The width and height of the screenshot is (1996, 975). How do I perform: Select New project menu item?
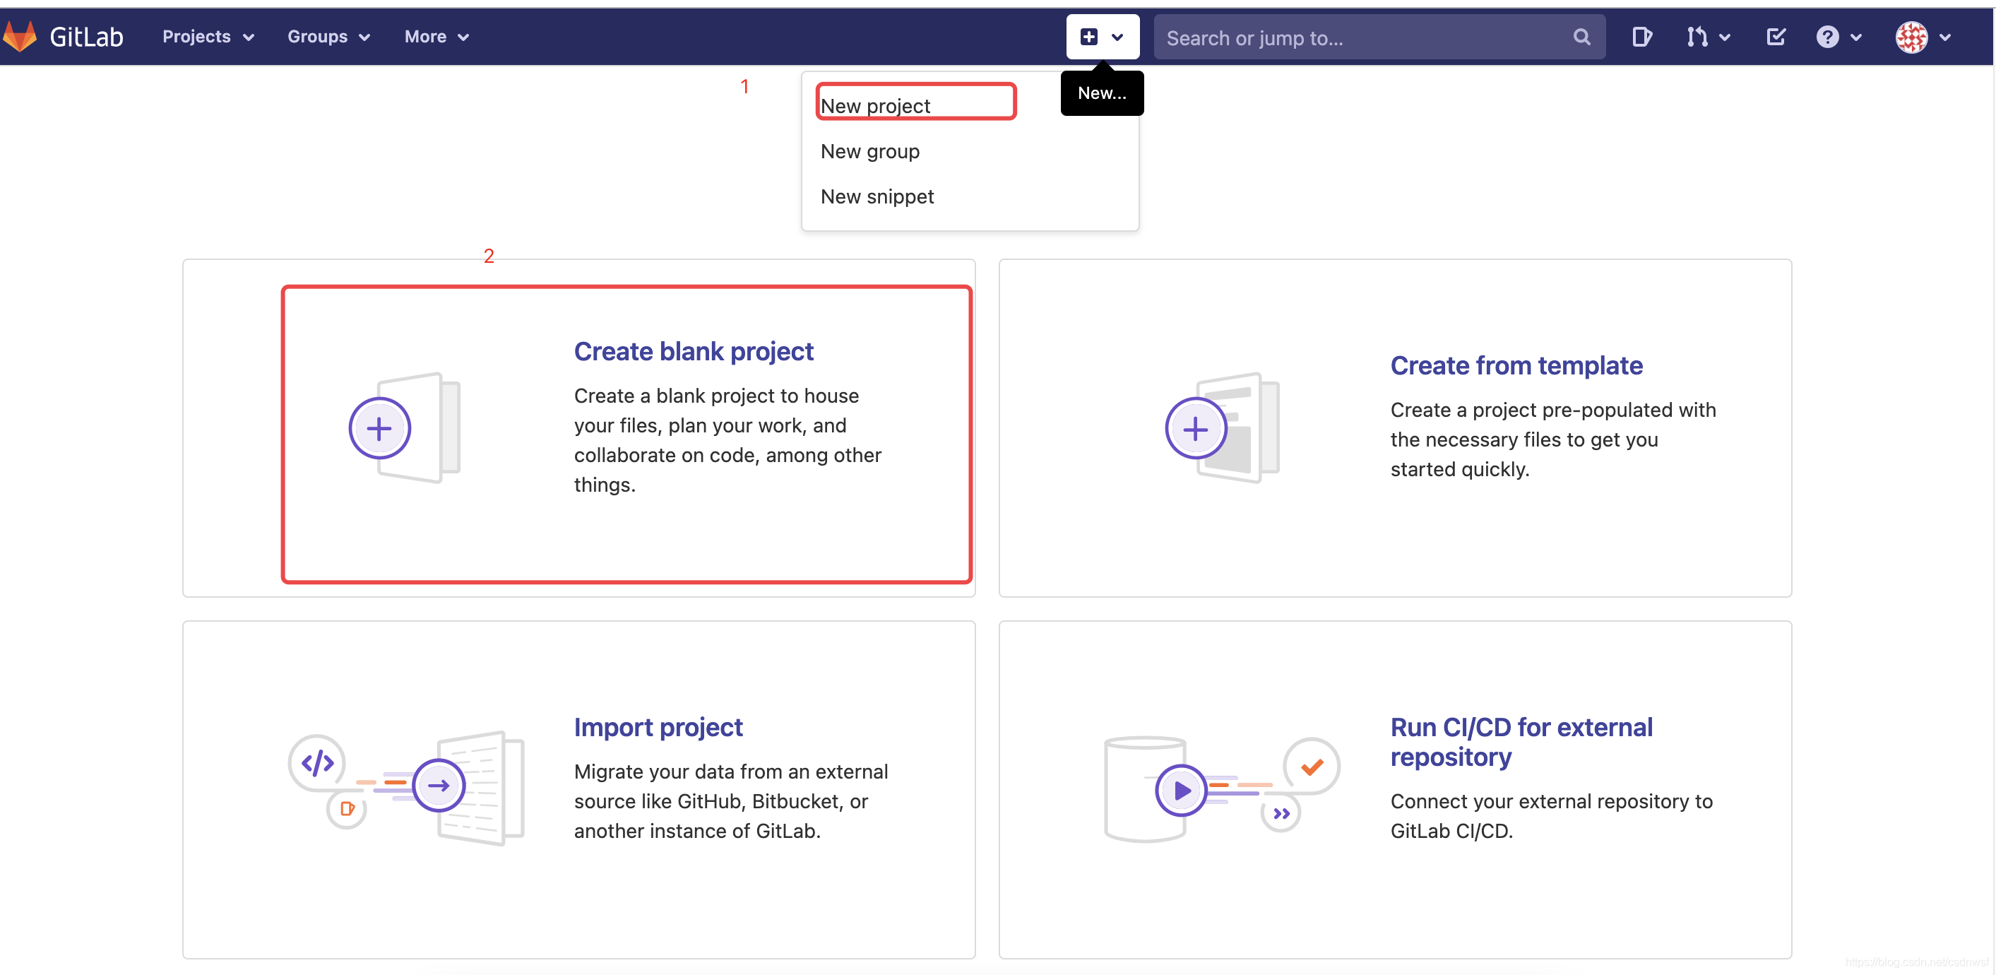(876, 105)
